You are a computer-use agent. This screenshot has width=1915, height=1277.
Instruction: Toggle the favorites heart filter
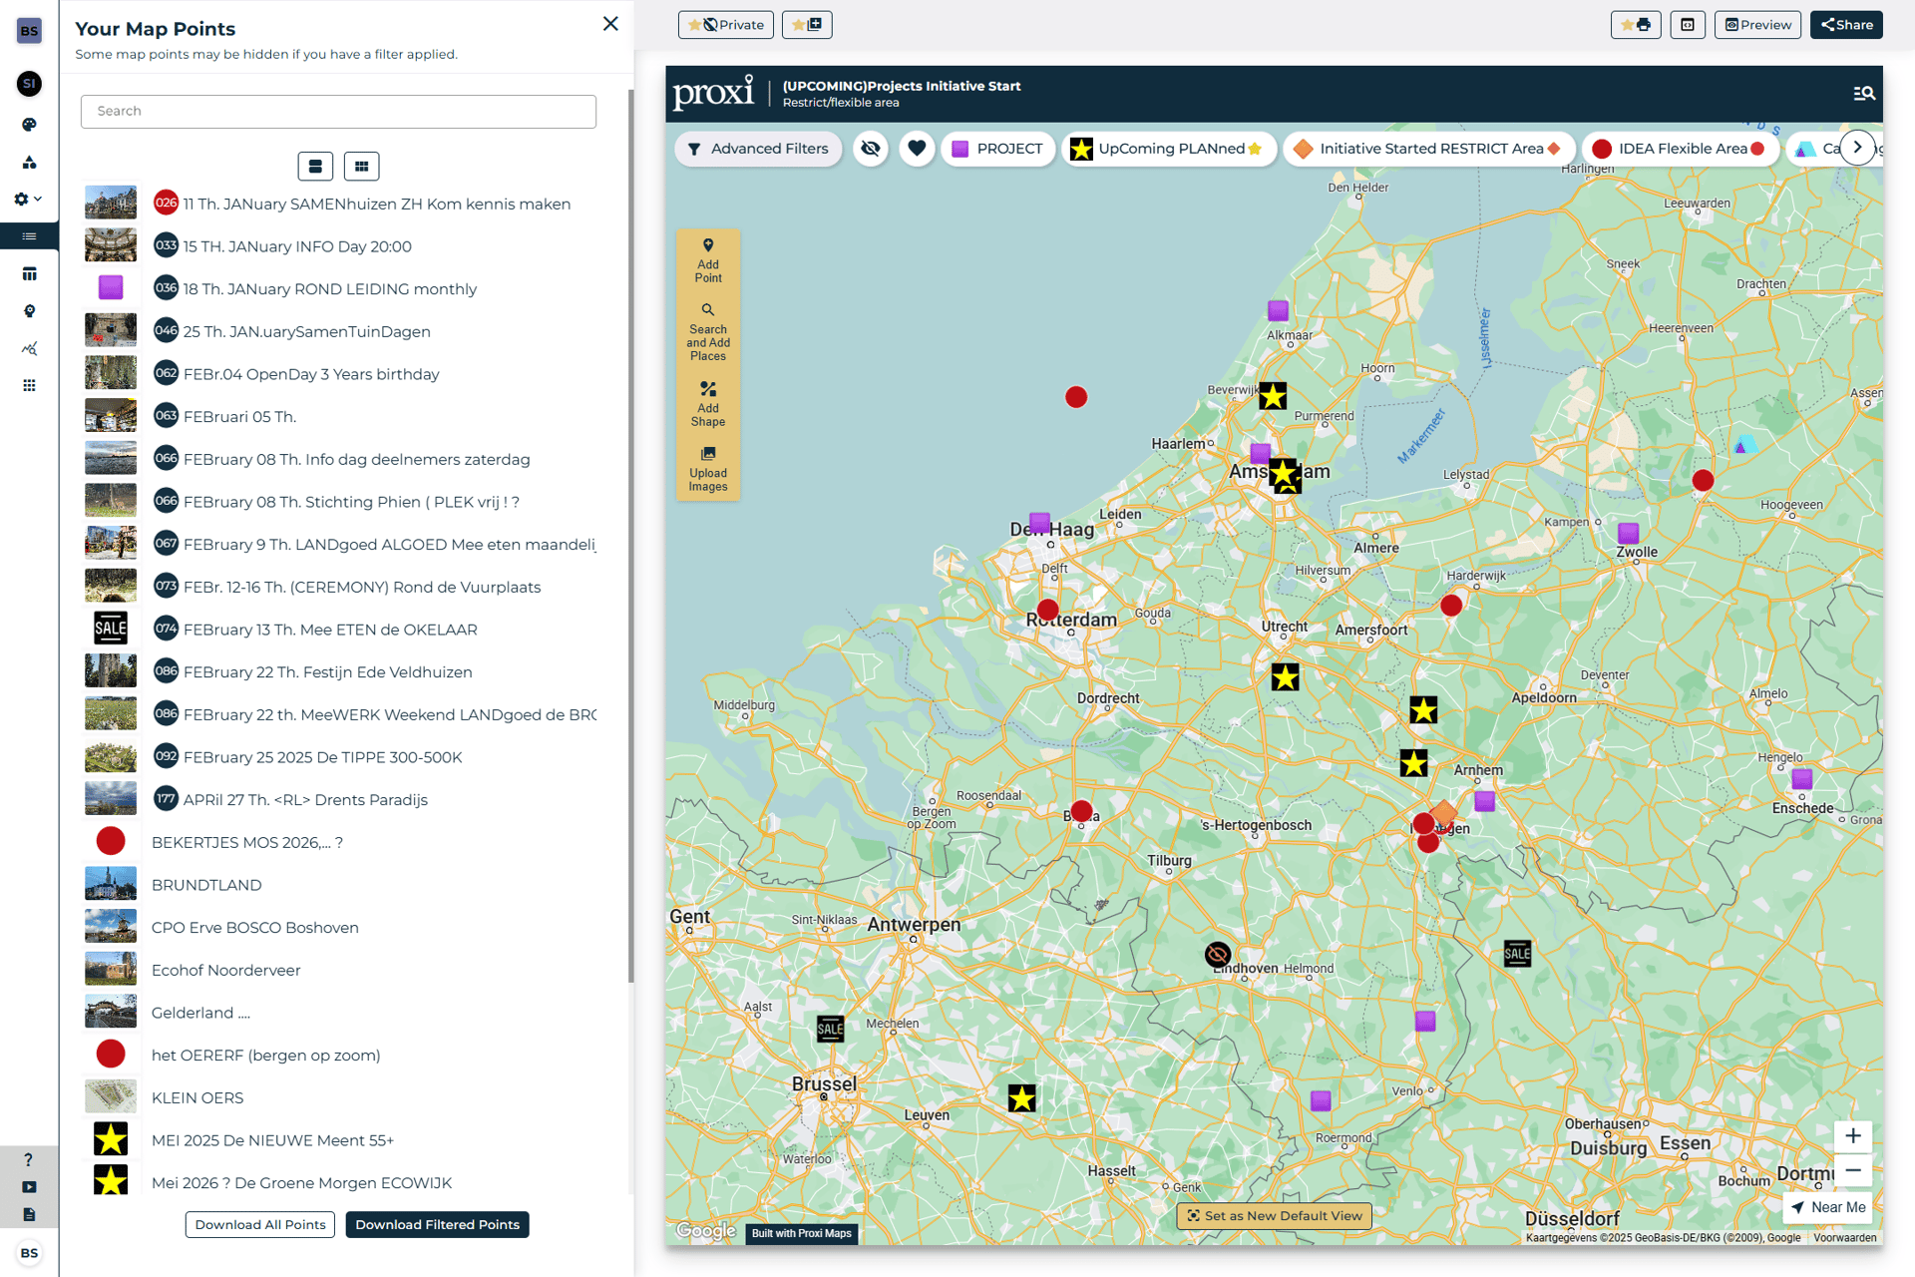917,149
